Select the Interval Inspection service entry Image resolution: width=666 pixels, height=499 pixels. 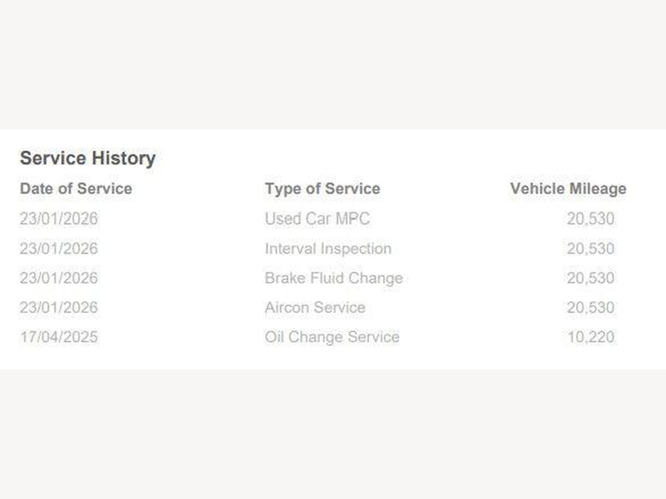[x=328, y=249]
